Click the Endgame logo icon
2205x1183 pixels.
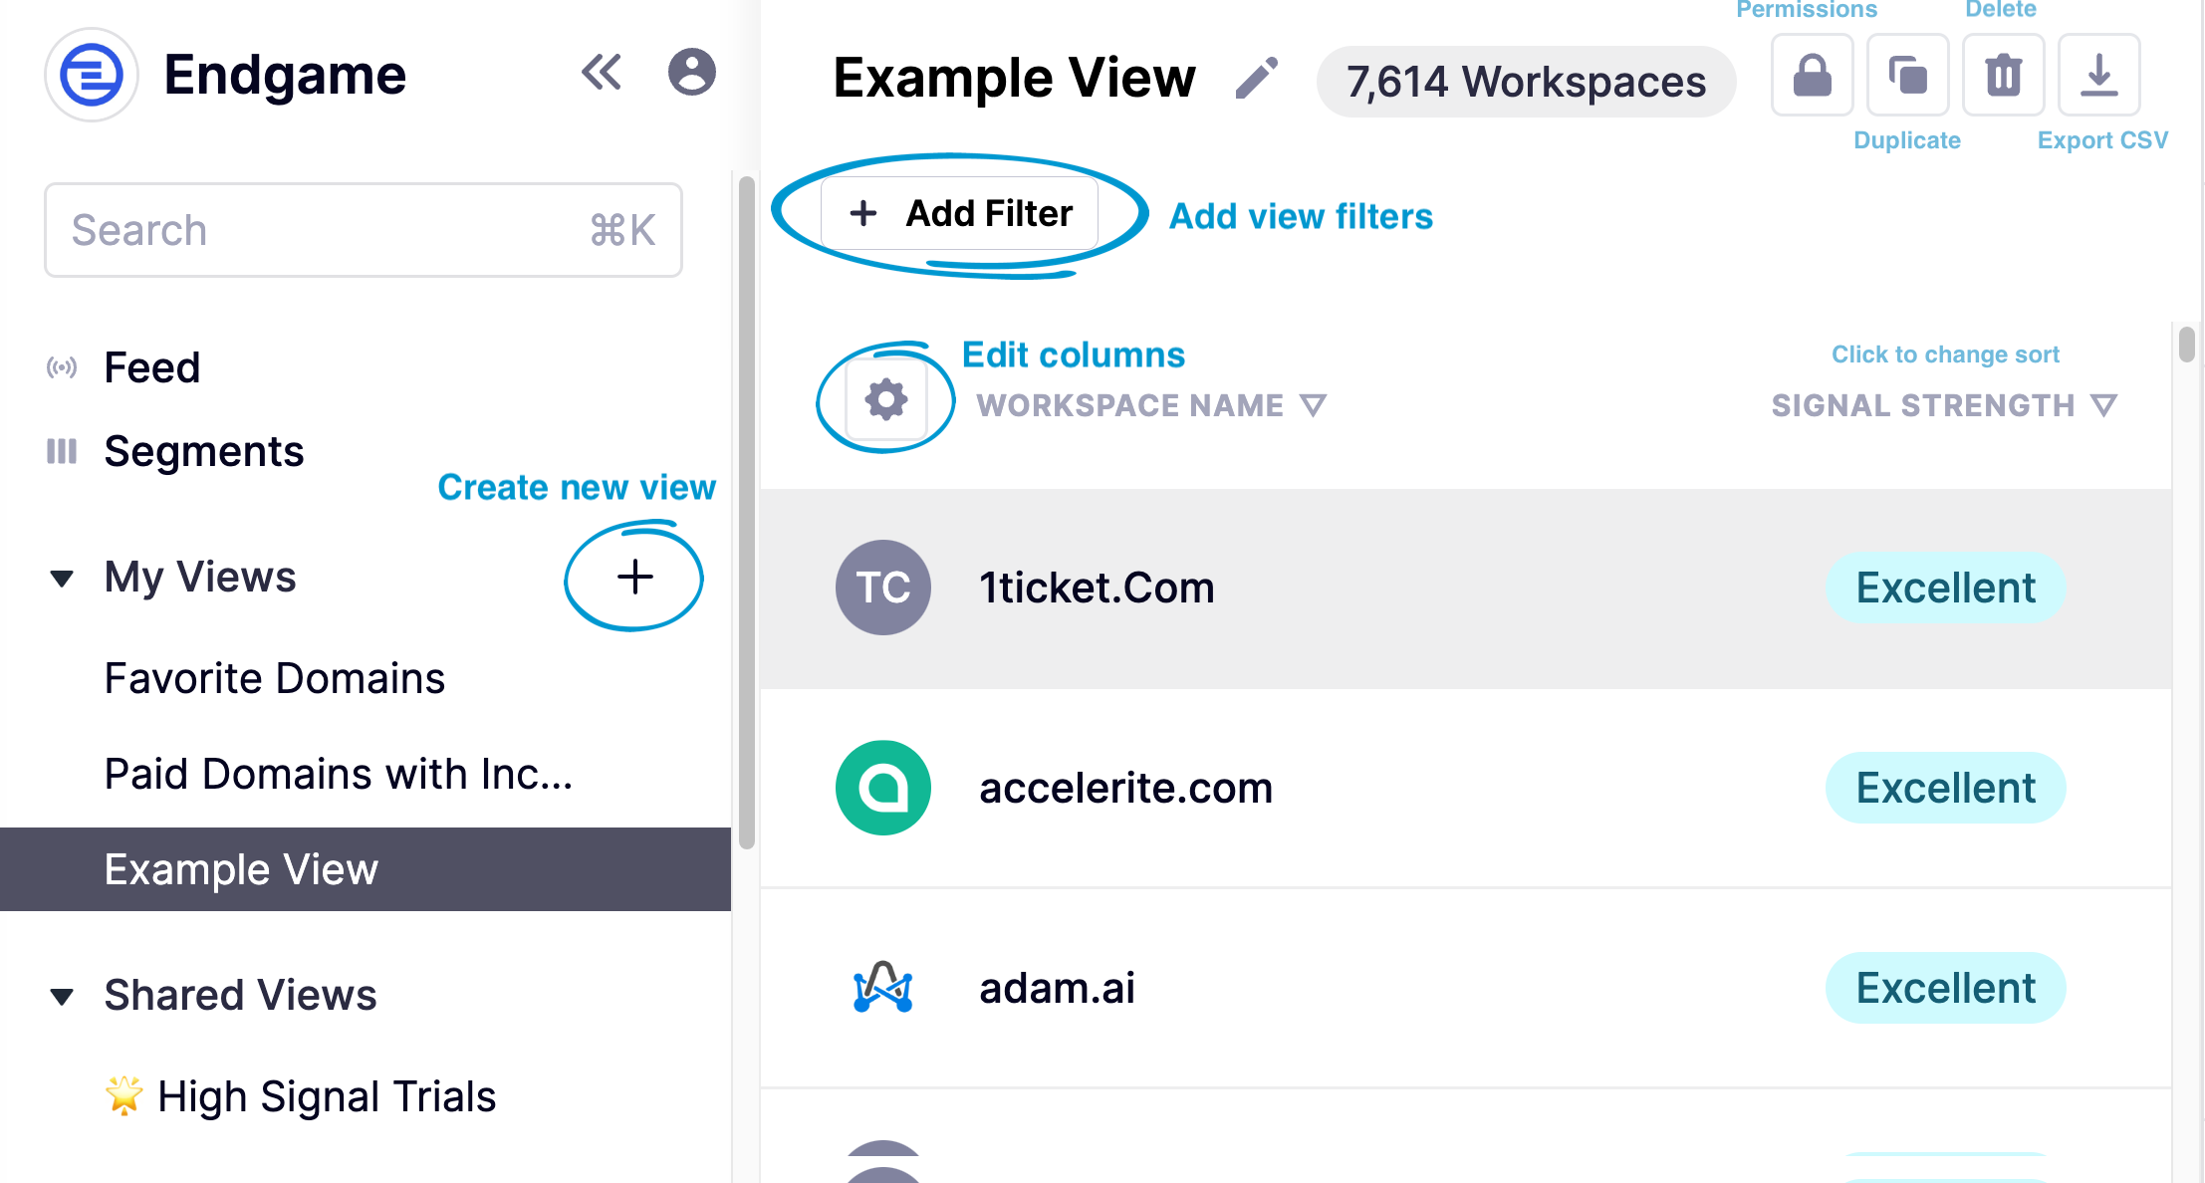(x=91, y=75)
